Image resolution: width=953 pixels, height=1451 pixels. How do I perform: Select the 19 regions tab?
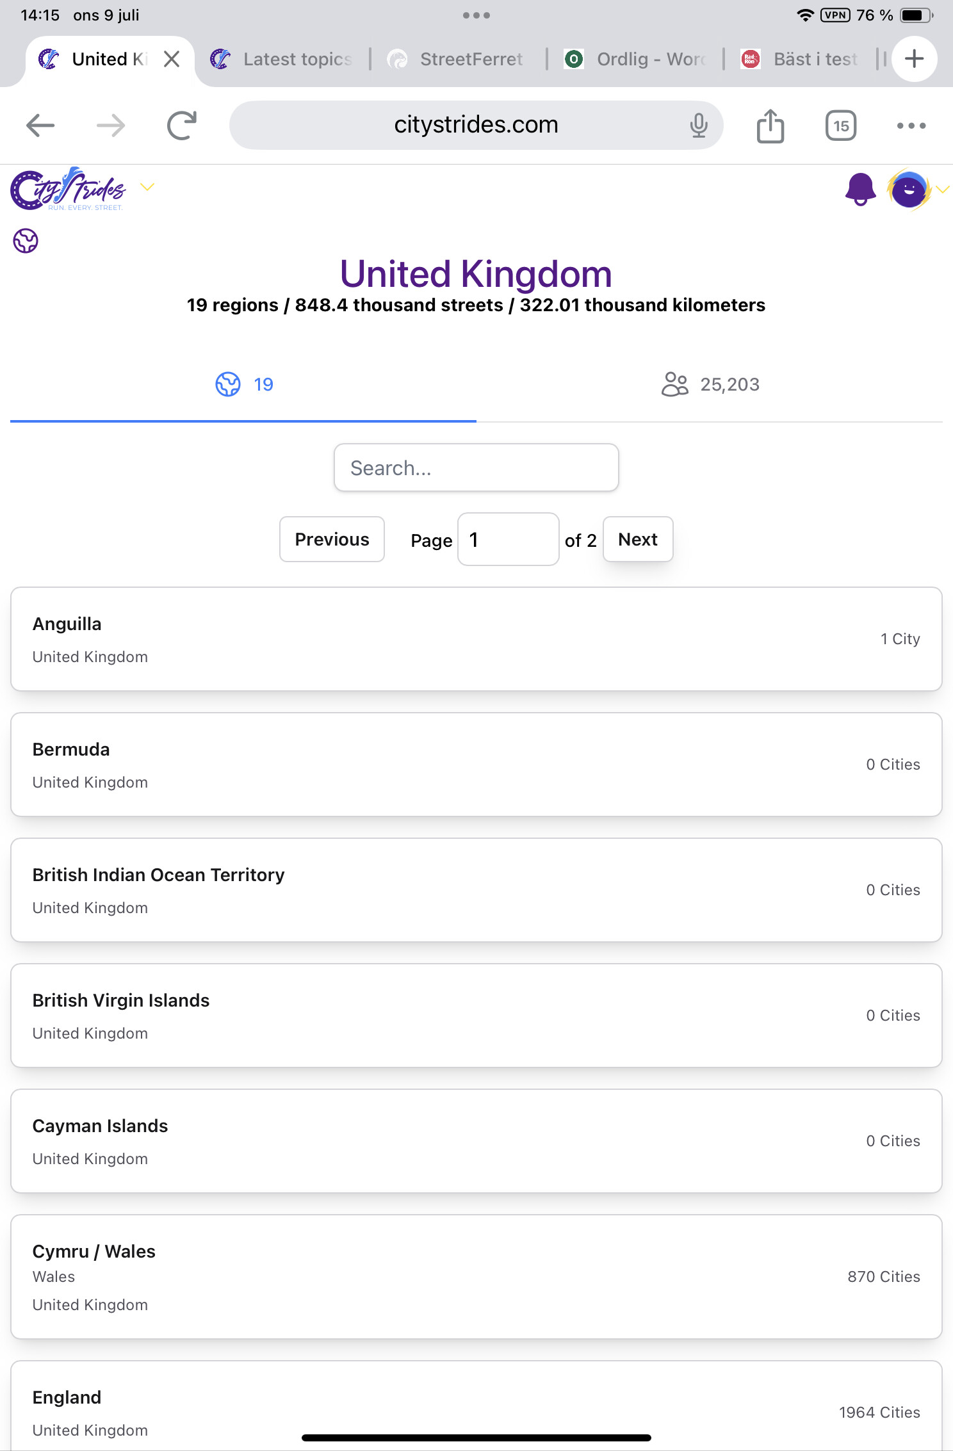(243, 384)
